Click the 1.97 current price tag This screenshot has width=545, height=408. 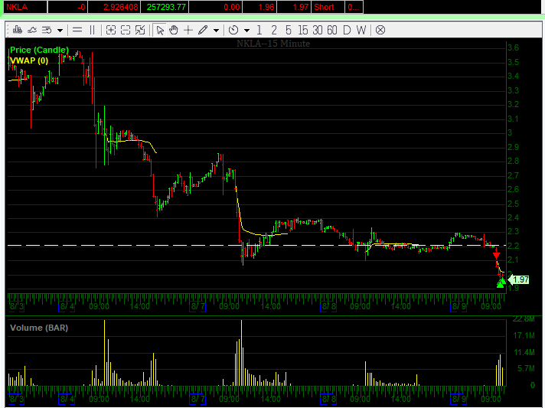click(x=518, y=279)
